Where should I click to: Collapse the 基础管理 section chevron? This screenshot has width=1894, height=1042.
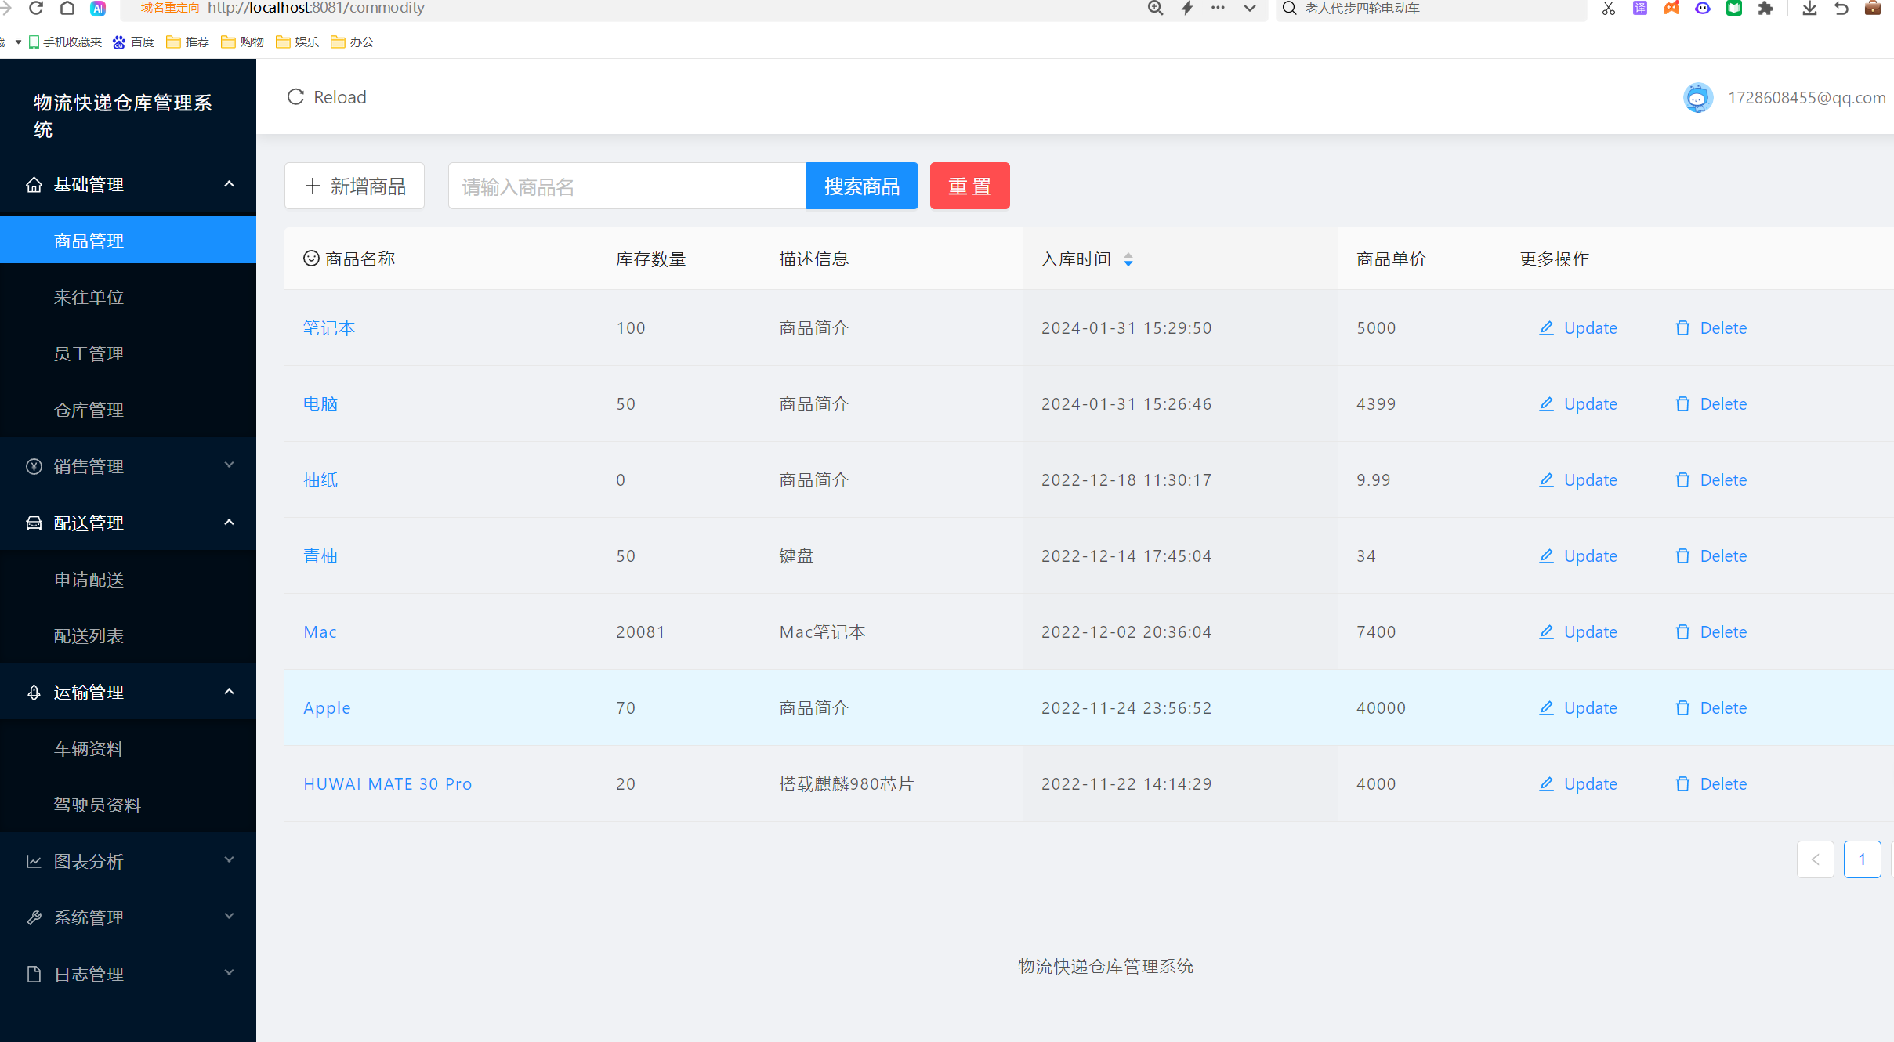click(x=229, y=183)
